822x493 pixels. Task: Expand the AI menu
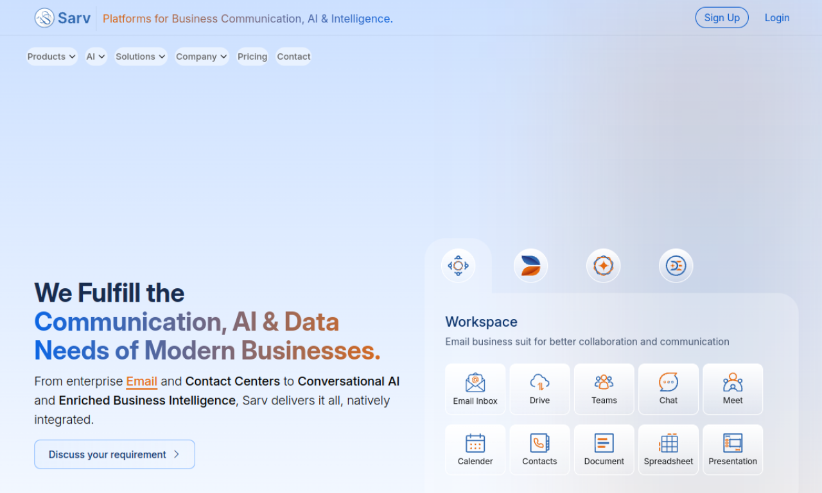(x=96, y=56)
